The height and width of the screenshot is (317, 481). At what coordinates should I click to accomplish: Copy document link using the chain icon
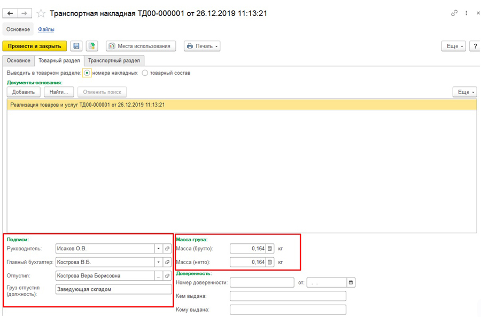point(454,13)
